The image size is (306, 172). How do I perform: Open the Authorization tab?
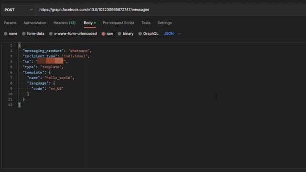[x=35, y=23]
